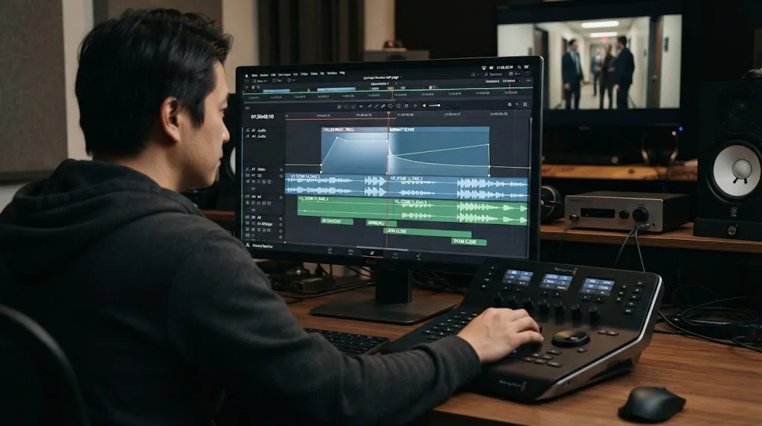Click the highlighted active page icon in bottom bar
762x426 pixels.
tap(372, 252)
